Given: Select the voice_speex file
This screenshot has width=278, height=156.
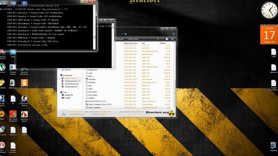Looking at the screenshot, I should click(x=93, y=95).
